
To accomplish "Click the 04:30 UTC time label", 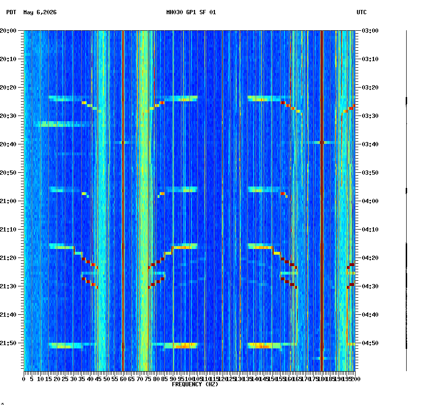I will (x=370, y=286).
